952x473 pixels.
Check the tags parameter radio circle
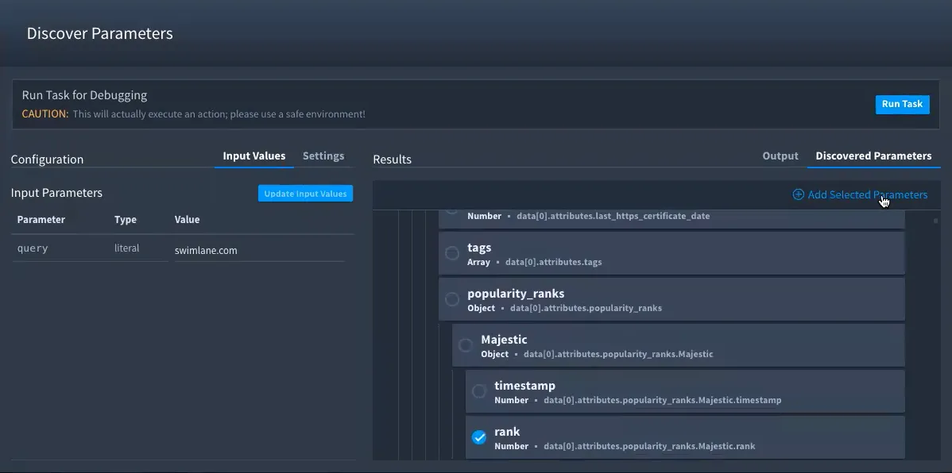(452, 253)
